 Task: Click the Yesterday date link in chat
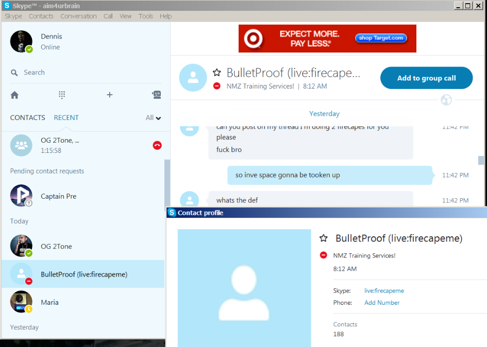pos(324,114)
